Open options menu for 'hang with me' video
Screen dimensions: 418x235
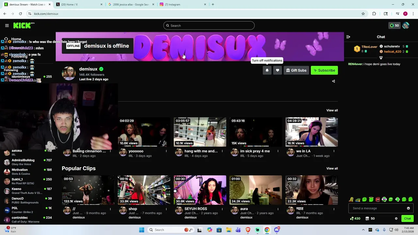point(222,151)
